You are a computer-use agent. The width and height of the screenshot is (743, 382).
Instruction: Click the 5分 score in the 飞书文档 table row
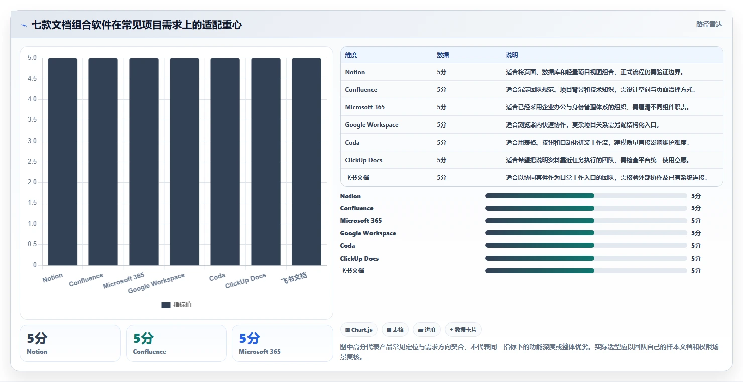tap(442, 178)
